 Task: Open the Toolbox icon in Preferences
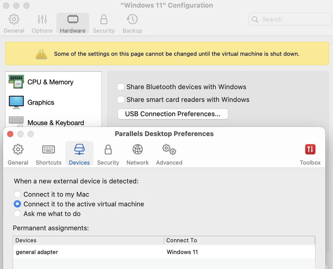click(310, 150)
